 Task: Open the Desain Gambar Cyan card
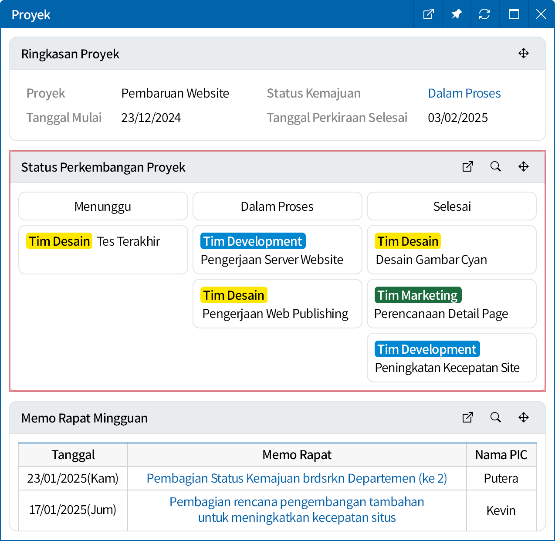pyautogui.click(x=452, y=250)
